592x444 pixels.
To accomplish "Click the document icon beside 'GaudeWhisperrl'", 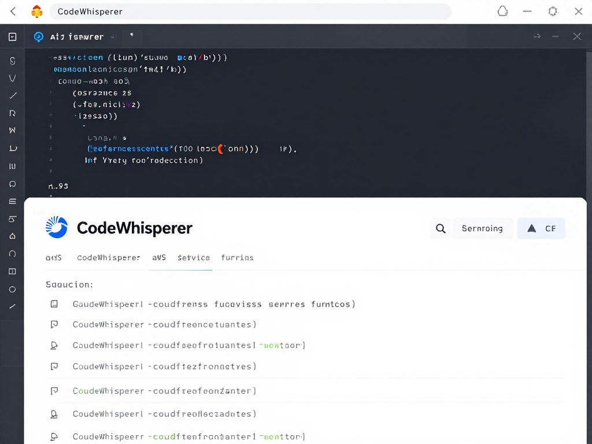I will (x=54, y=304).
